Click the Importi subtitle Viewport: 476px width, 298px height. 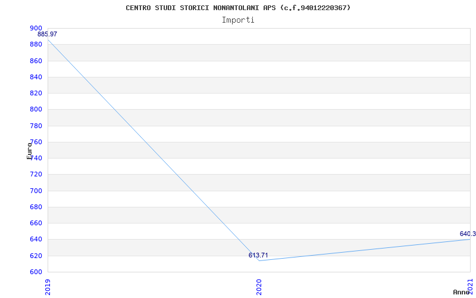(238, 20)
